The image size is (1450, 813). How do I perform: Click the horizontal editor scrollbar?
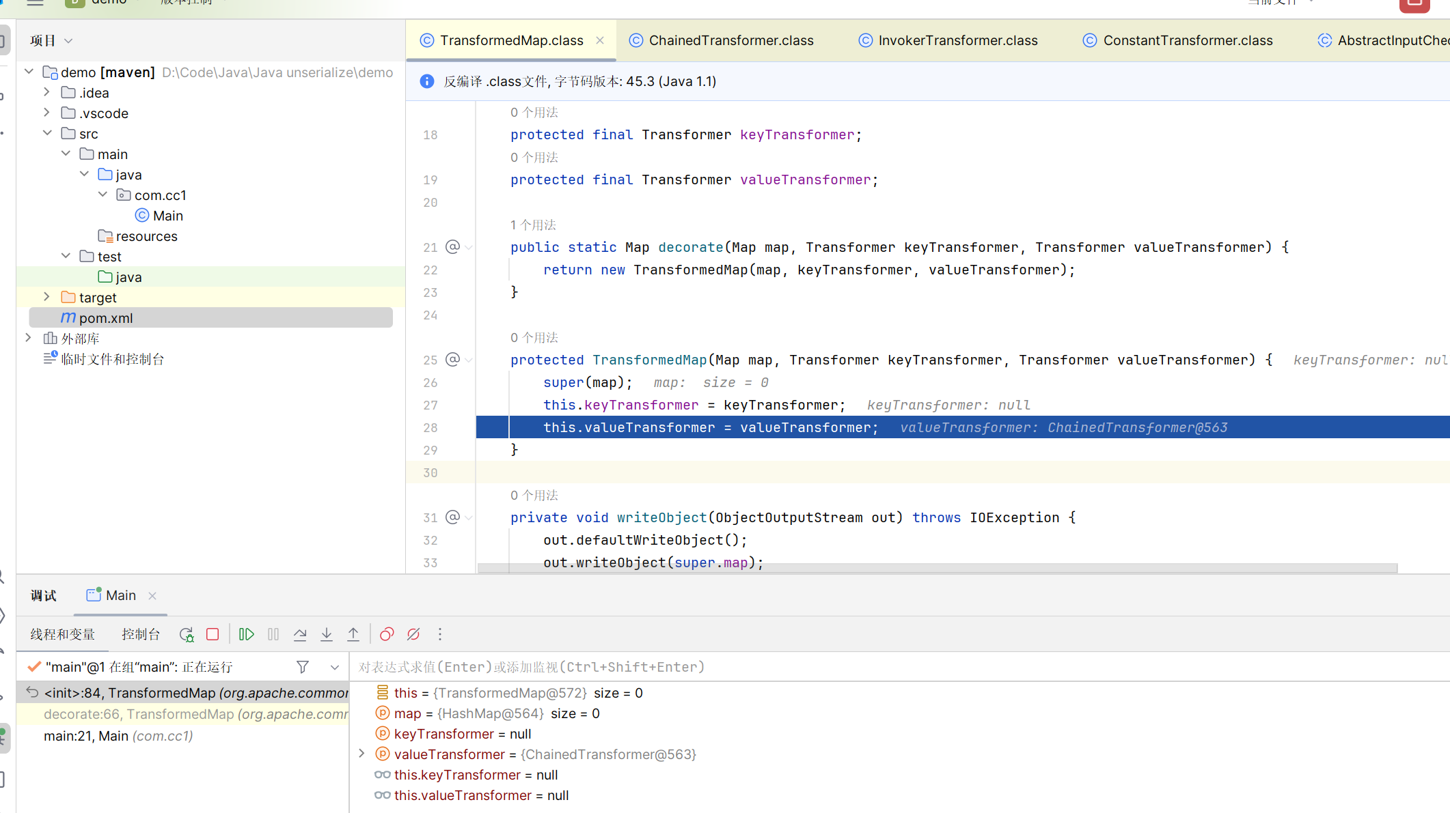(x=938, y=568)
